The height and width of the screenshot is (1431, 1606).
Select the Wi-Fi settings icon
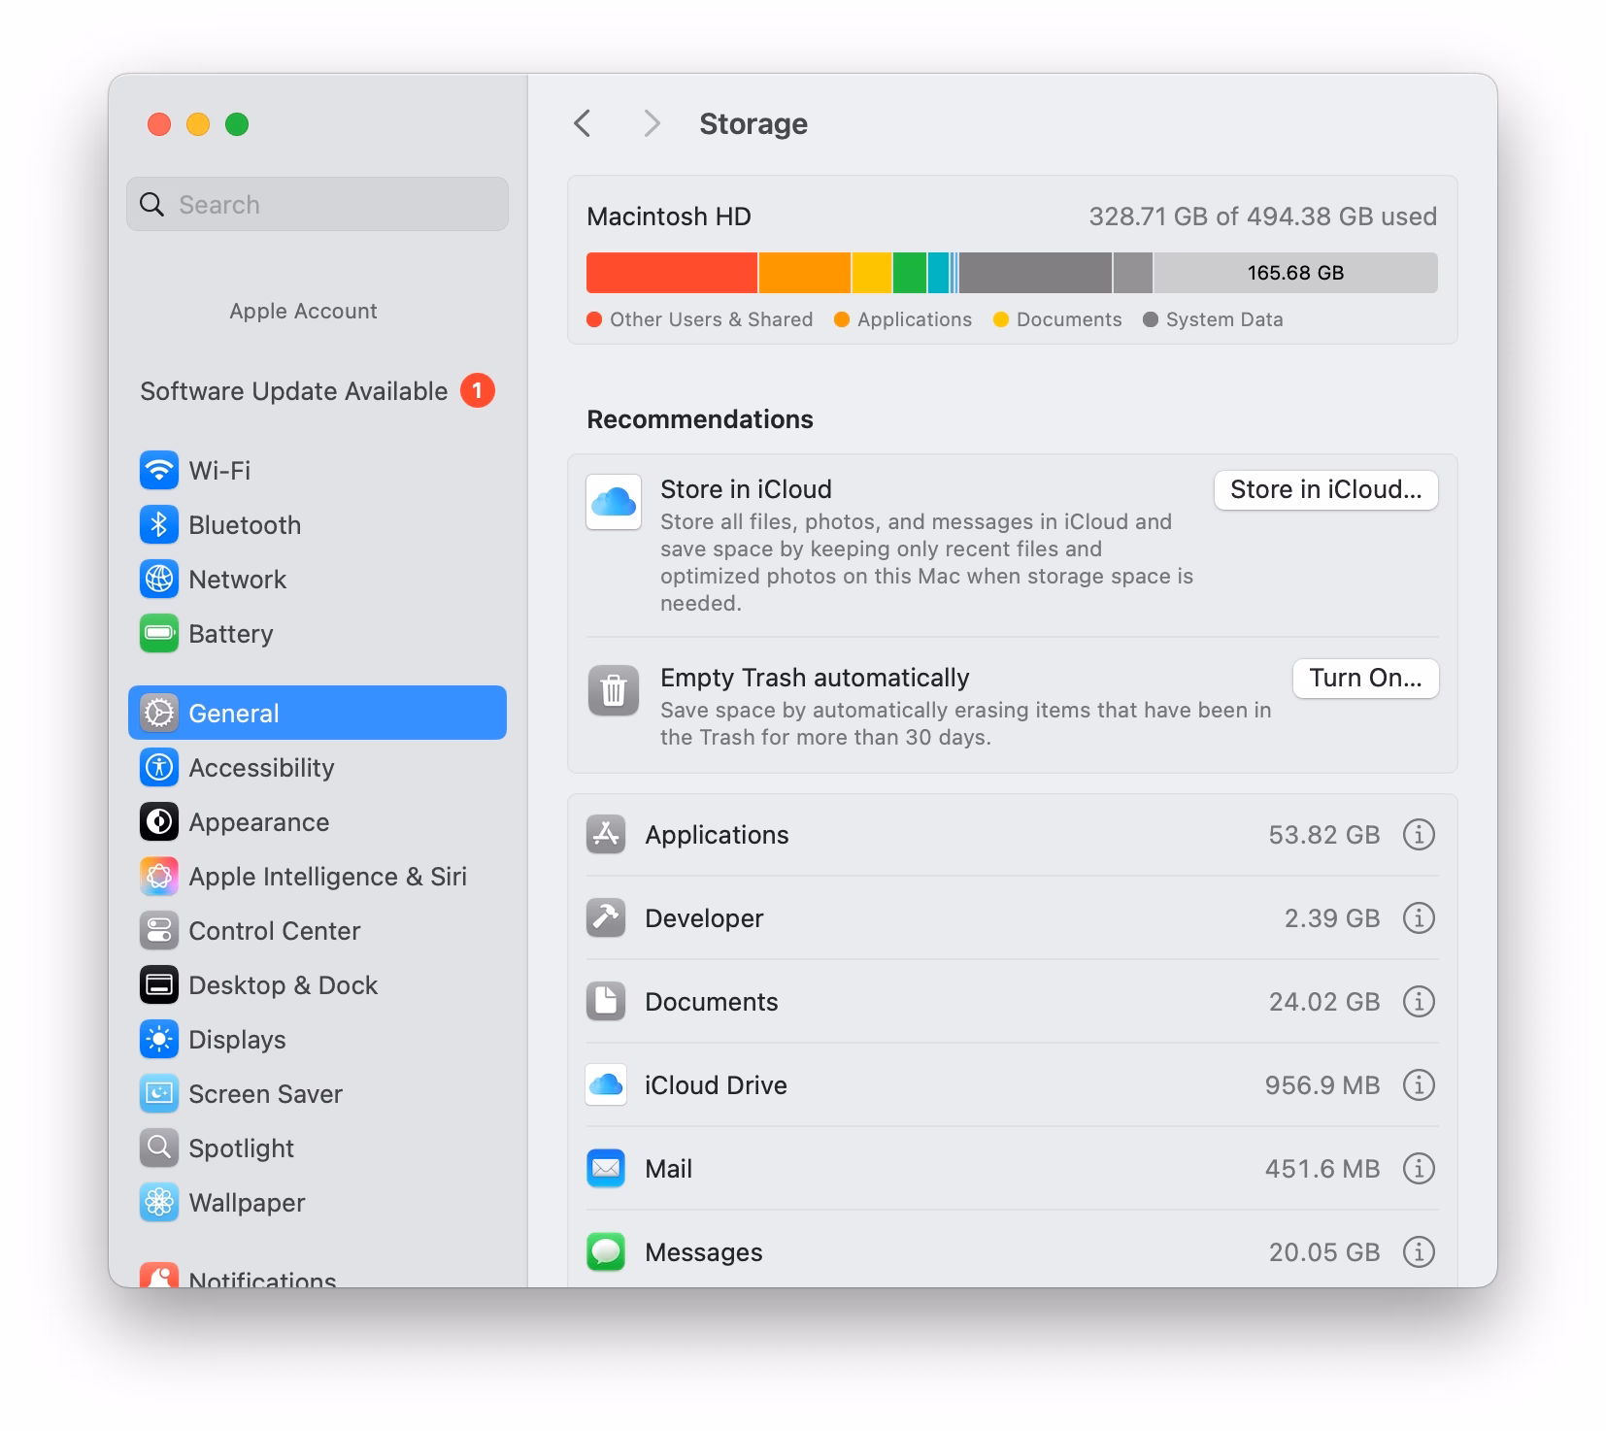click(158, 470)
